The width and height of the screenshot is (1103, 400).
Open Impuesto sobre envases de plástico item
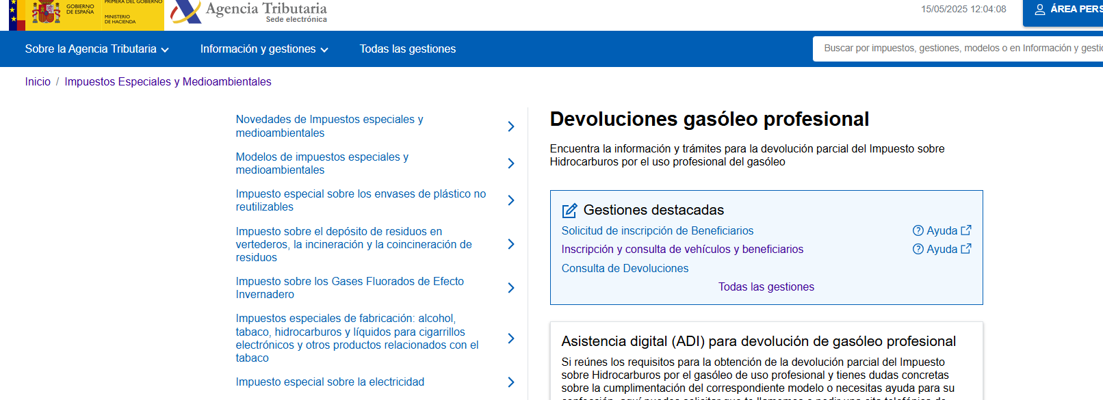pyautogui.click(x=361, y=200)
